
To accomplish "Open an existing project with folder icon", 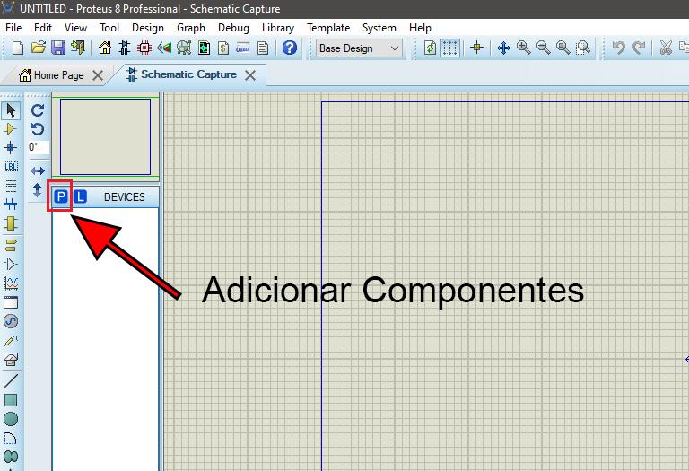I will [x=39, y=47].
